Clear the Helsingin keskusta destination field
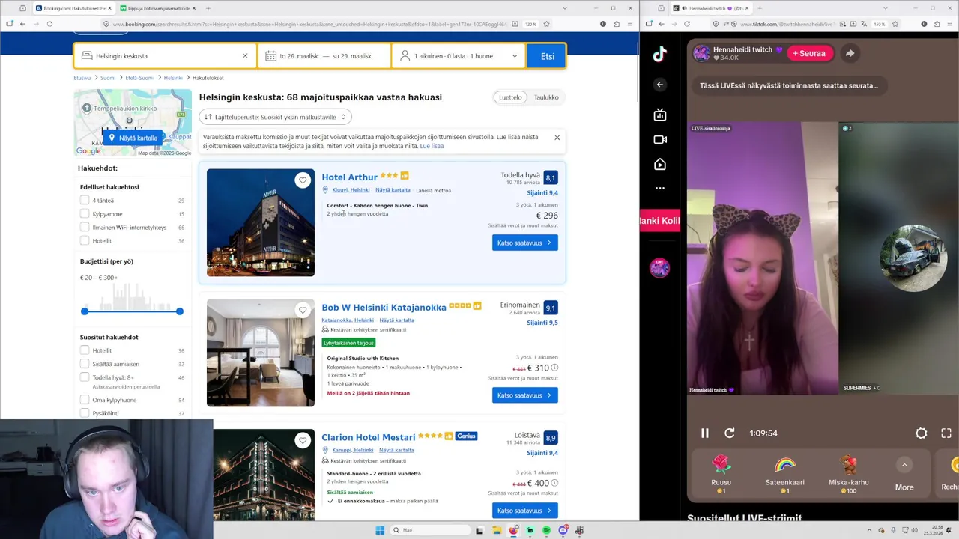Screen dimensions: 959x539 [x=245, y=56]
